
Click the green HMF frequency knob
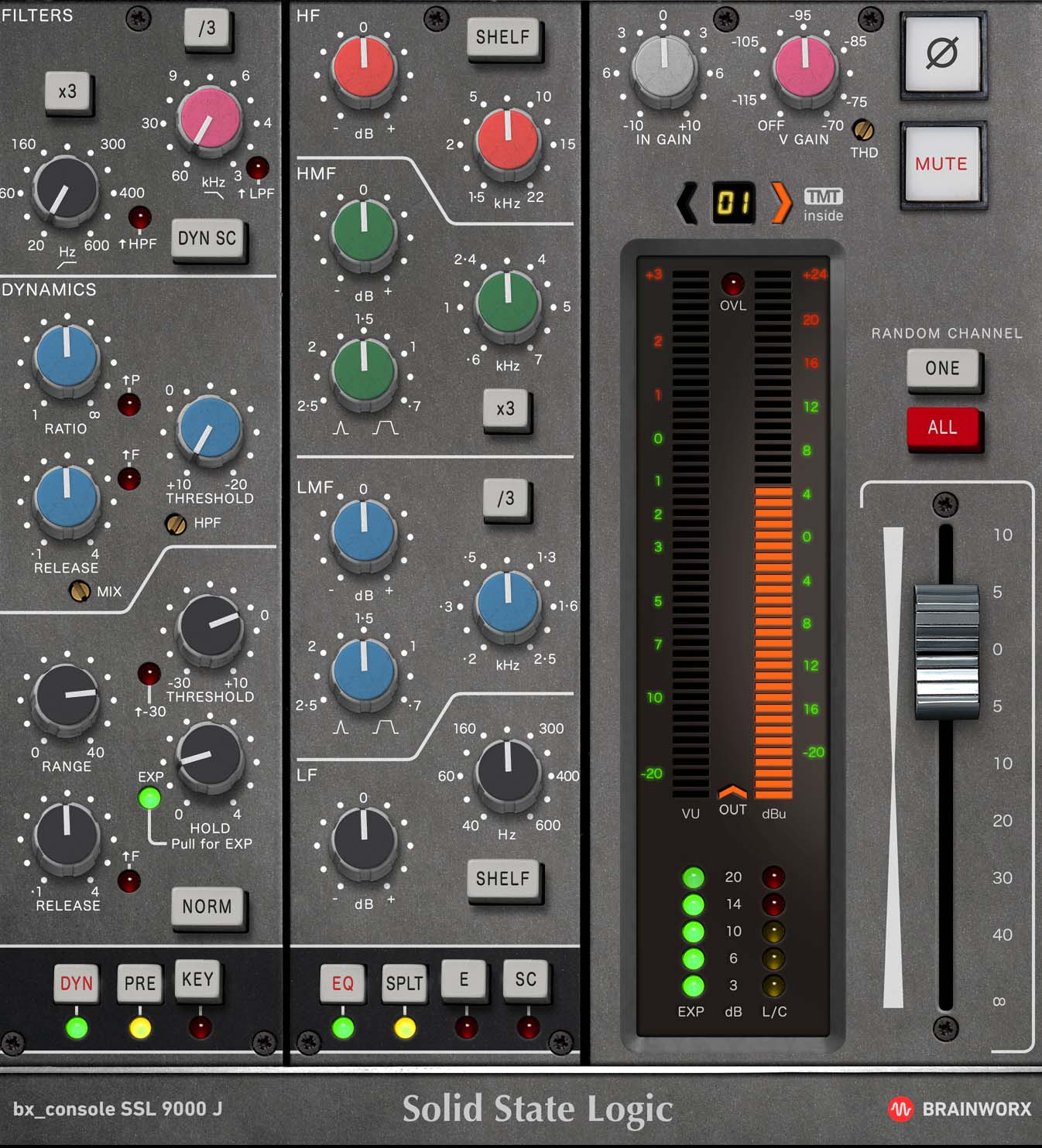point(507,304)
